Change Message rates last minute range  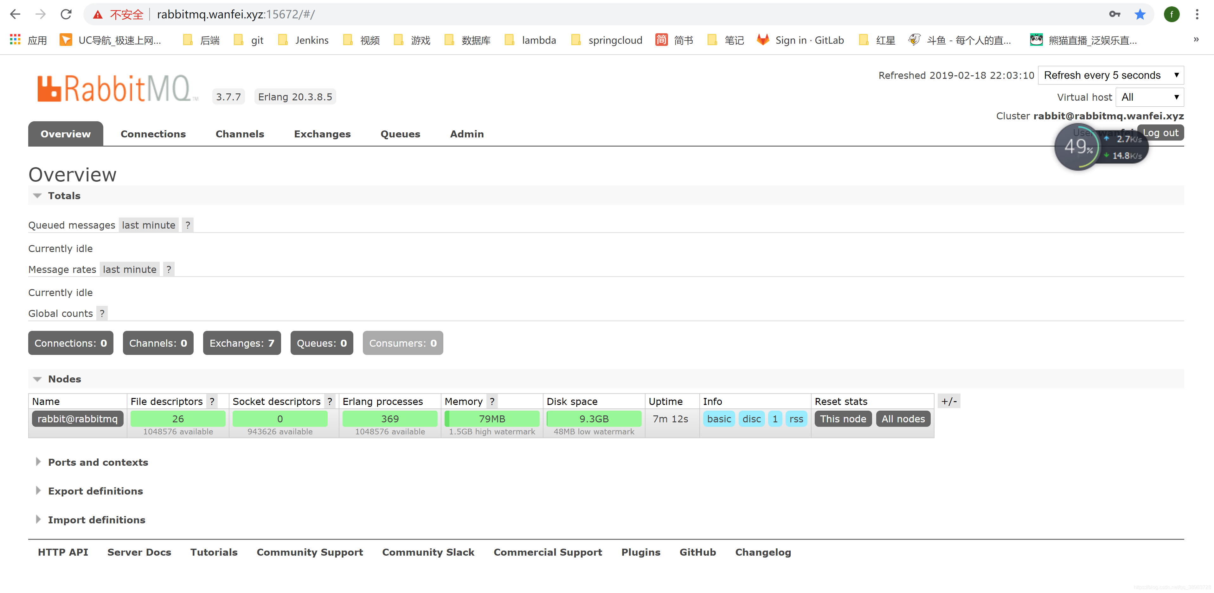pos(130,269)
